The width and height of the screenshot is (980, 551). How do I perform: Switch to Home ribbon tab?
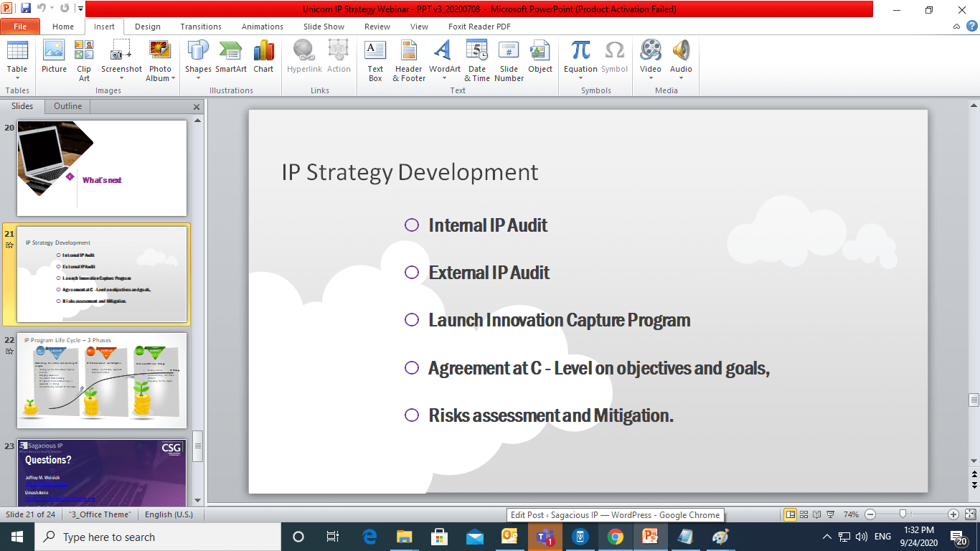coord(63,27)
